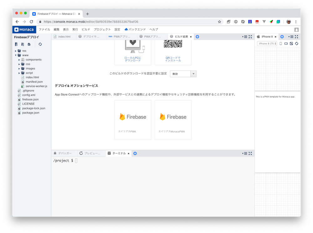Click ローカルPCにダウンロード link

pos(133,59)
